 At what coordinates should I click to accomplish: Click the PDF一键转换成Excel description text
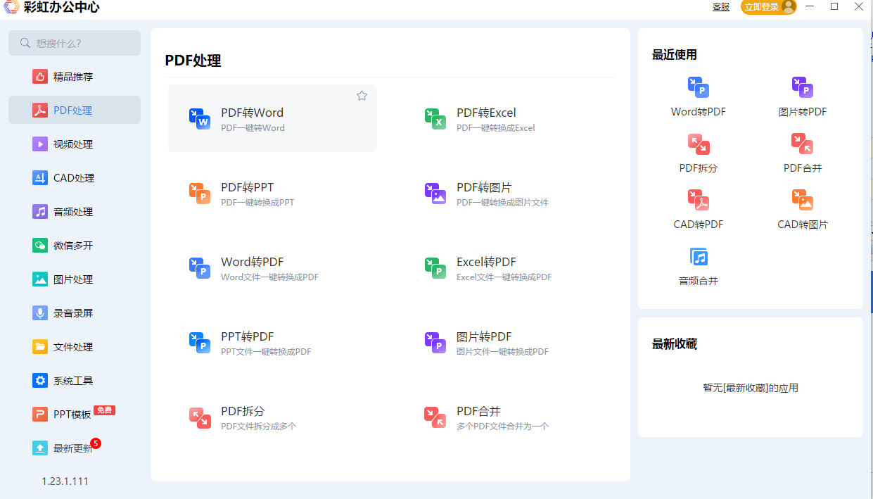(496, 128)
